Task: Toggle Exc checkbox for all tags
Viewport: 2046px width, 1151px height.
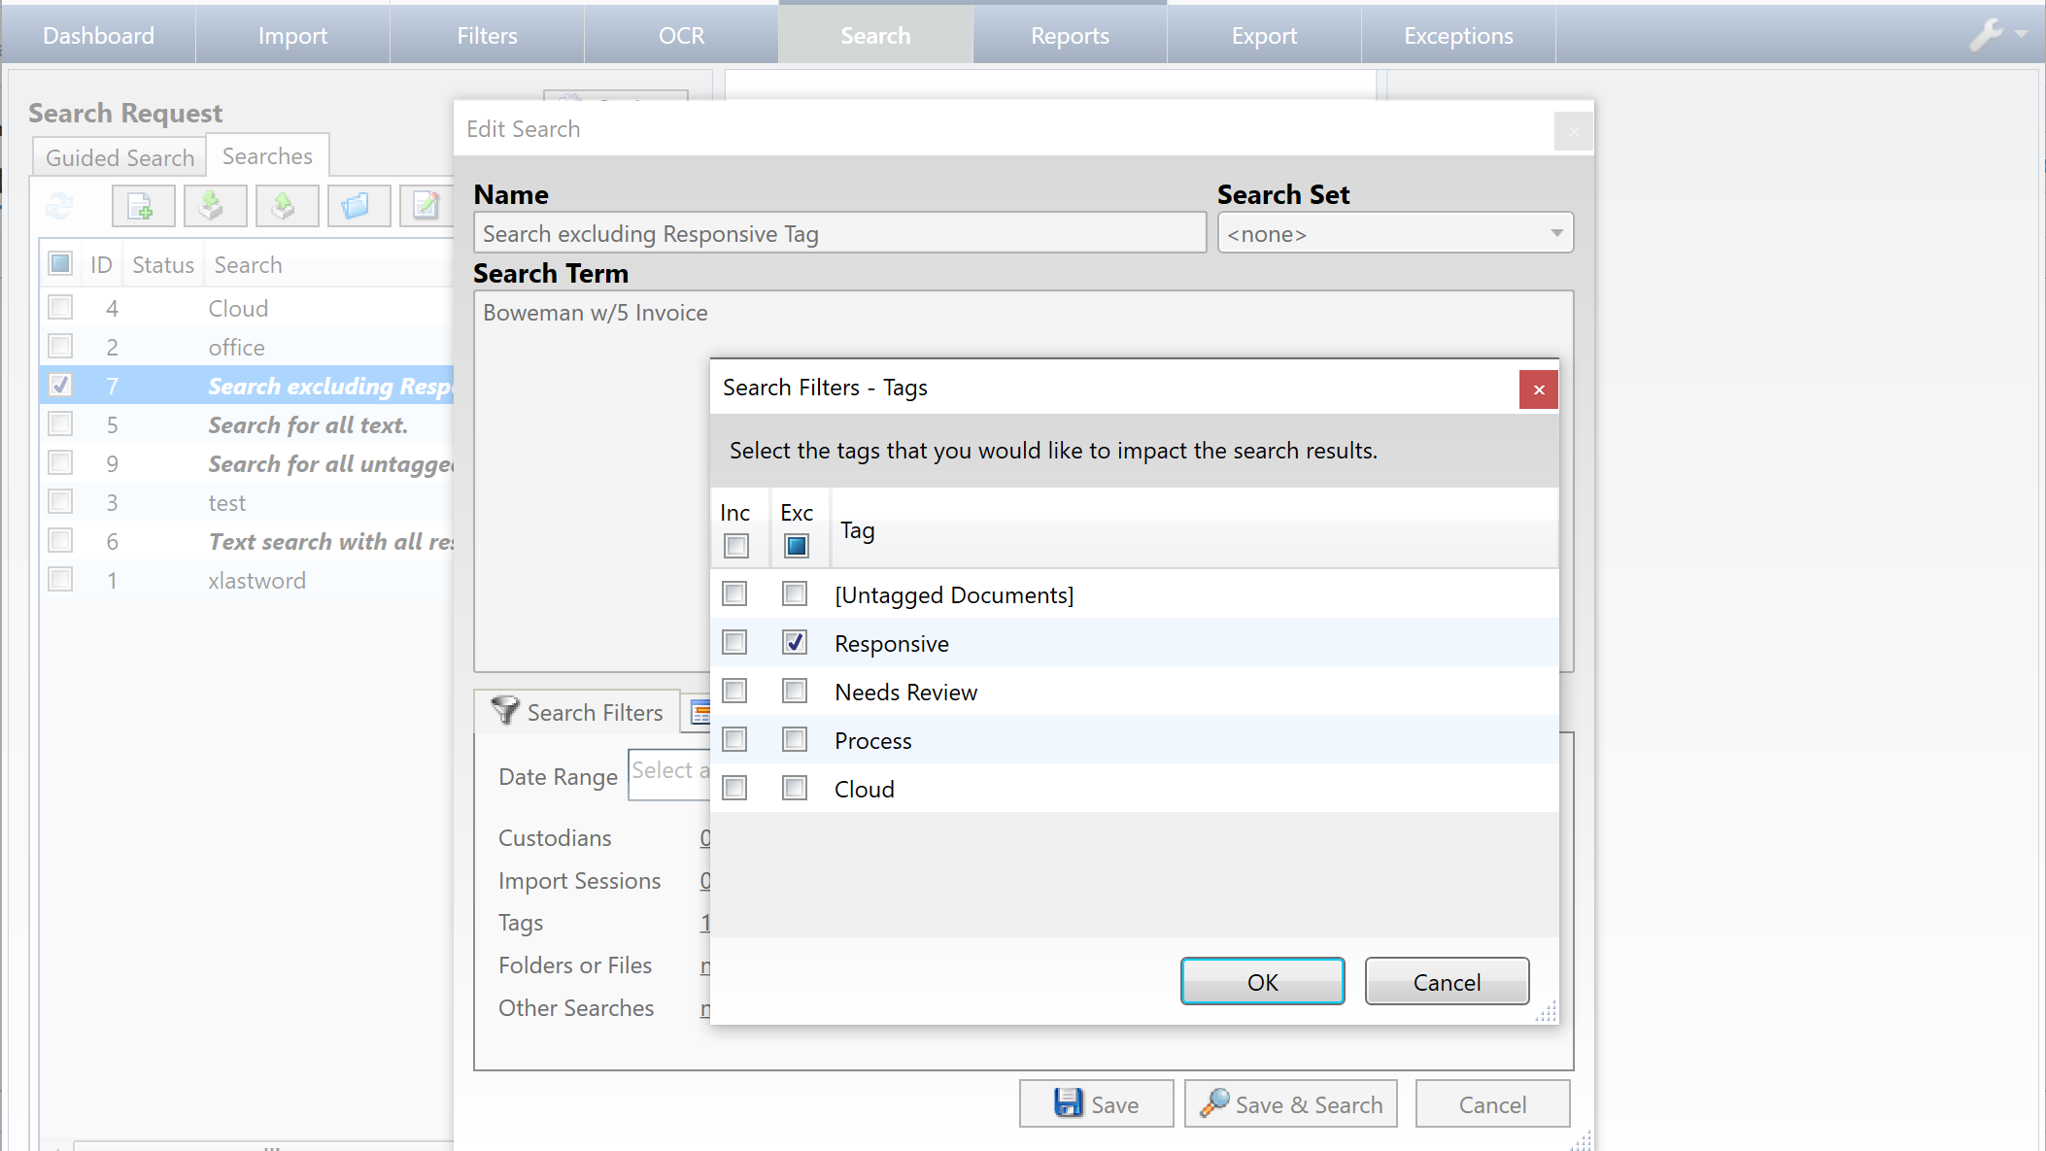Action: (796, 545)
